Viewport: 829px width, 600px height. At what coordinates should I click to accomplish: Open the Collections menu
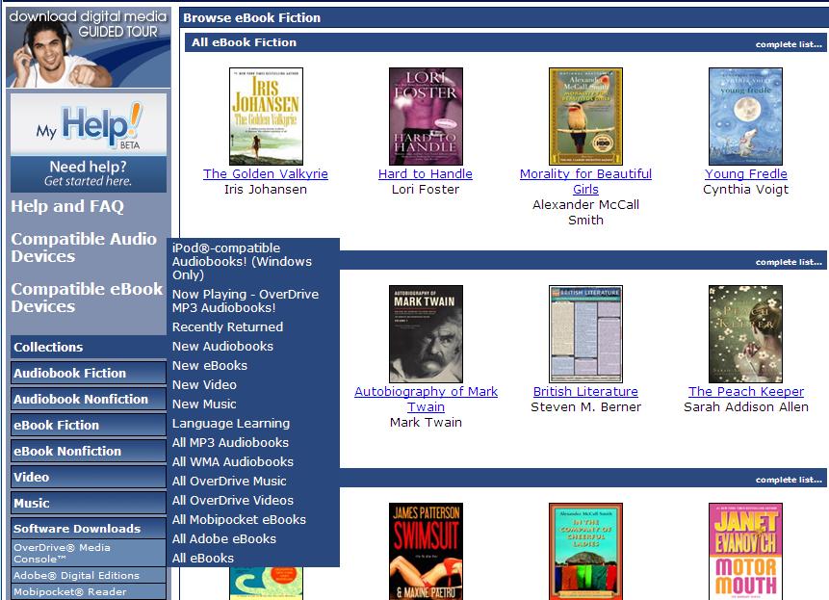(x=89, y=347)
